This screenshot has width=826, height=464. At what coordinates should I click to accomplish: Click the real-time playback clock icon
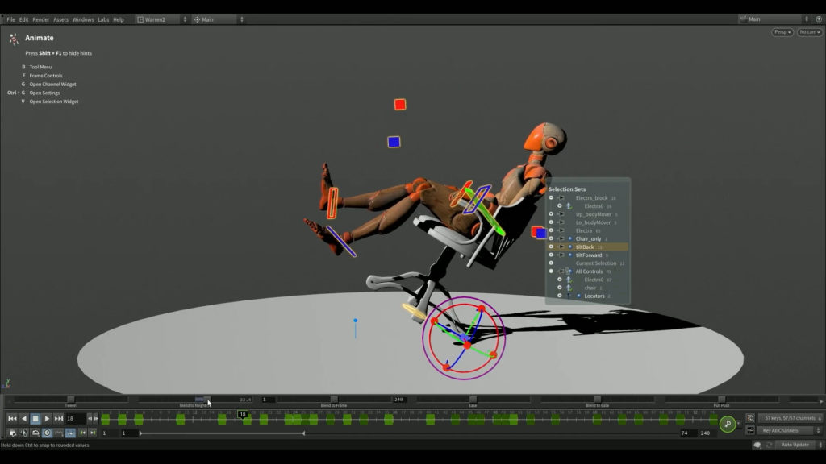pyautogui.click(x=48, y=433)
